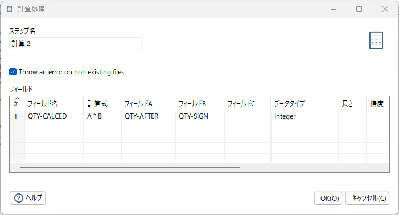Click the help question mark icon
Image resolution: width=399 pixels, height=215 pixels.
(x=19, y=198)
